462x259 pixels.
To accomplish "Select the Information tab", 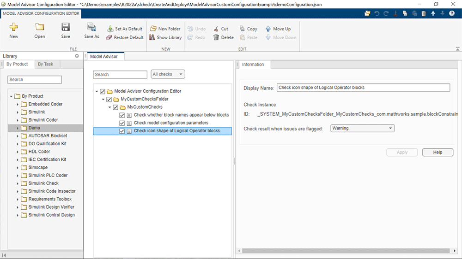I will [253, 65].
